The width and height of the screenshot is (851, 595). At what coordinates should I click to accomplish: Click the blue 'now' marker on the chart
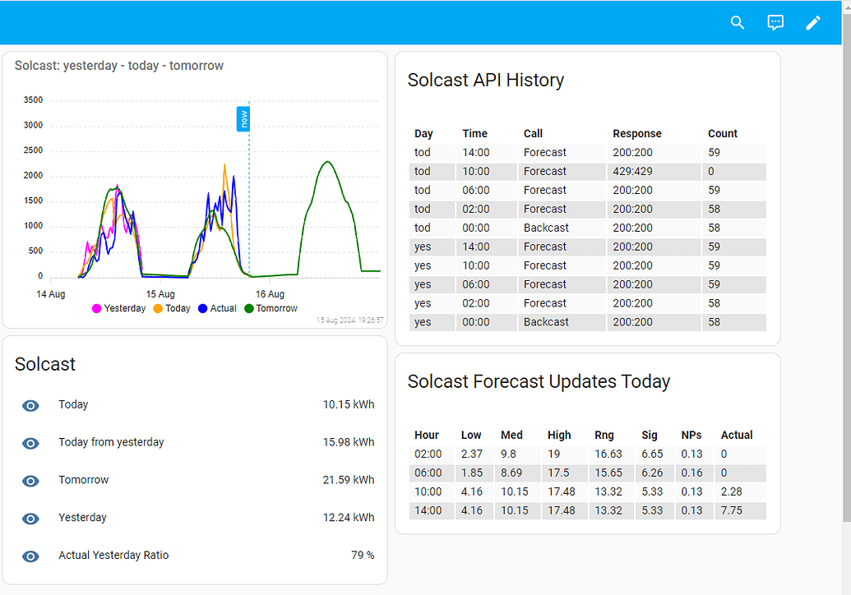click(x=243, y=119)
